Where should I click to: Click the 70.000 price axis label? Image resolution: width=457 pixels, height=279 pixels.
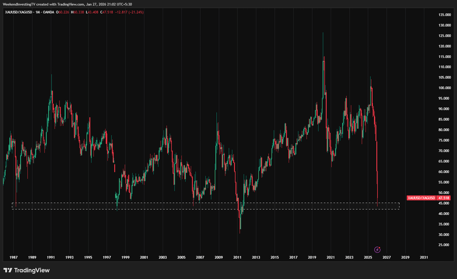tap(444, 151)
